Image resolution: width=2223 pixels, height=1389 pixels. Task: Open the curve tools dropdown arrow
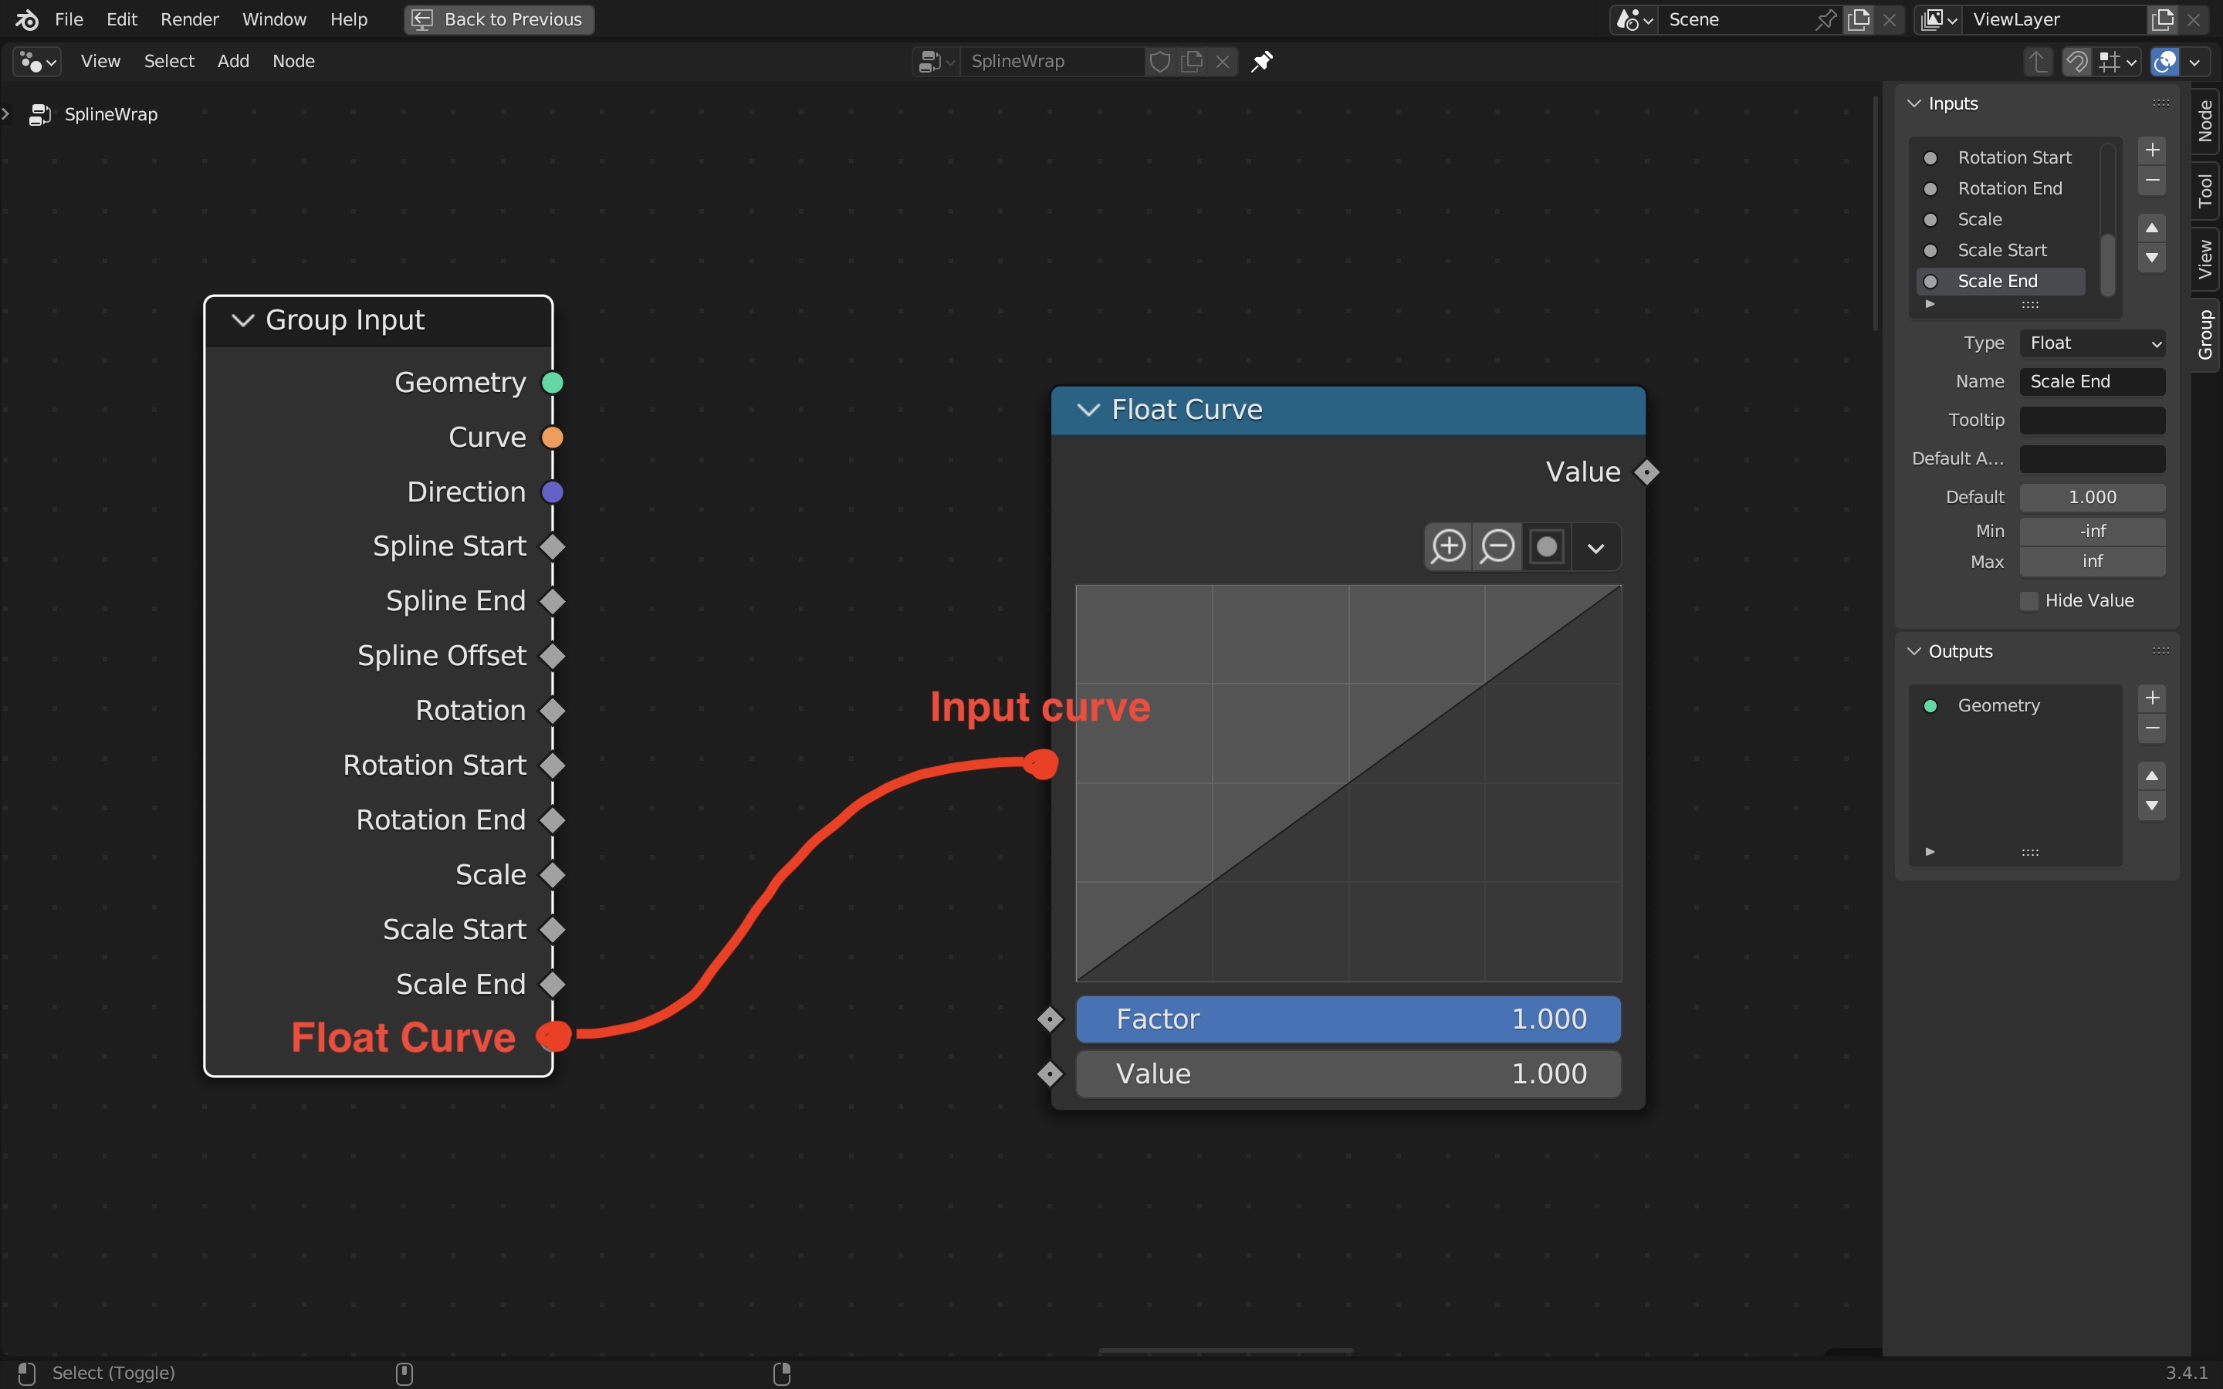coord(1595,548)
